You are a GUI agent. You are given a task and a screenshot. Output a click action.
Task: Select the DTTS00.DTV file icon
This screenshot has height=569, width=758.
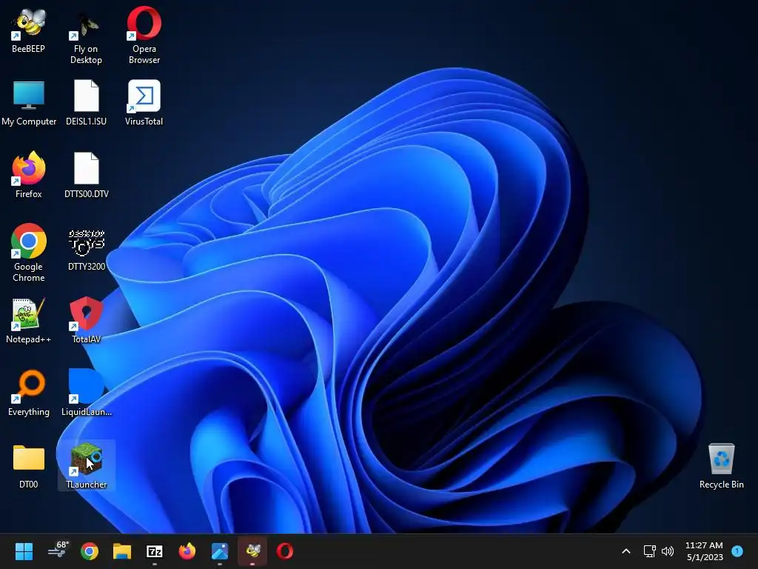(x=86, y=175)
